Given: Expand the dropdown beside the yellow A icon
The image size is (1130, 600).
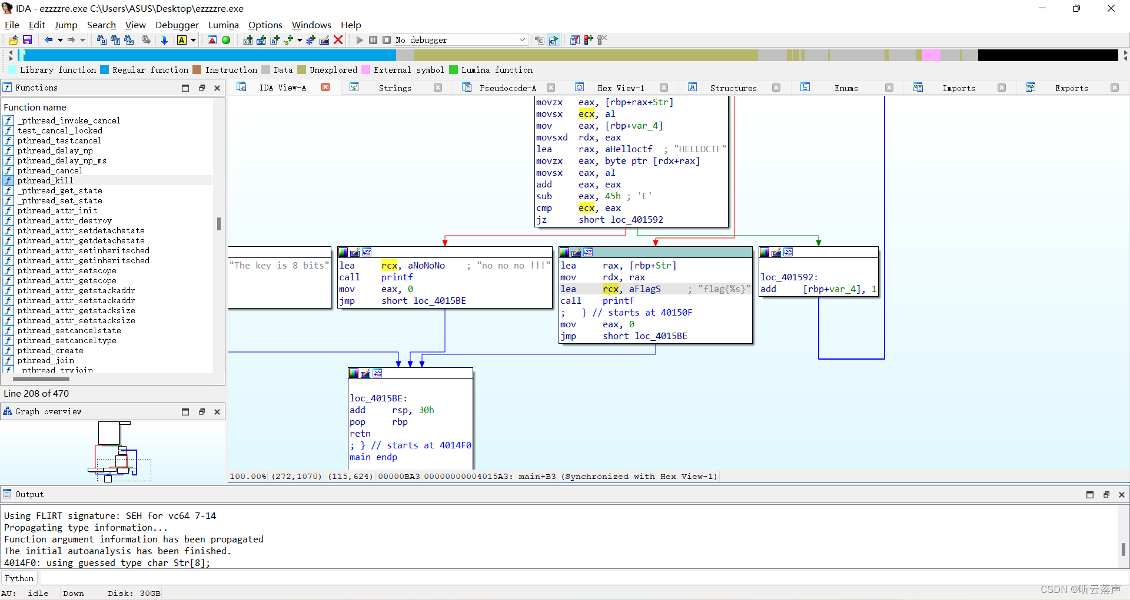Looking at the screenshot, I should pyautogui.click(x=193, y=40).
